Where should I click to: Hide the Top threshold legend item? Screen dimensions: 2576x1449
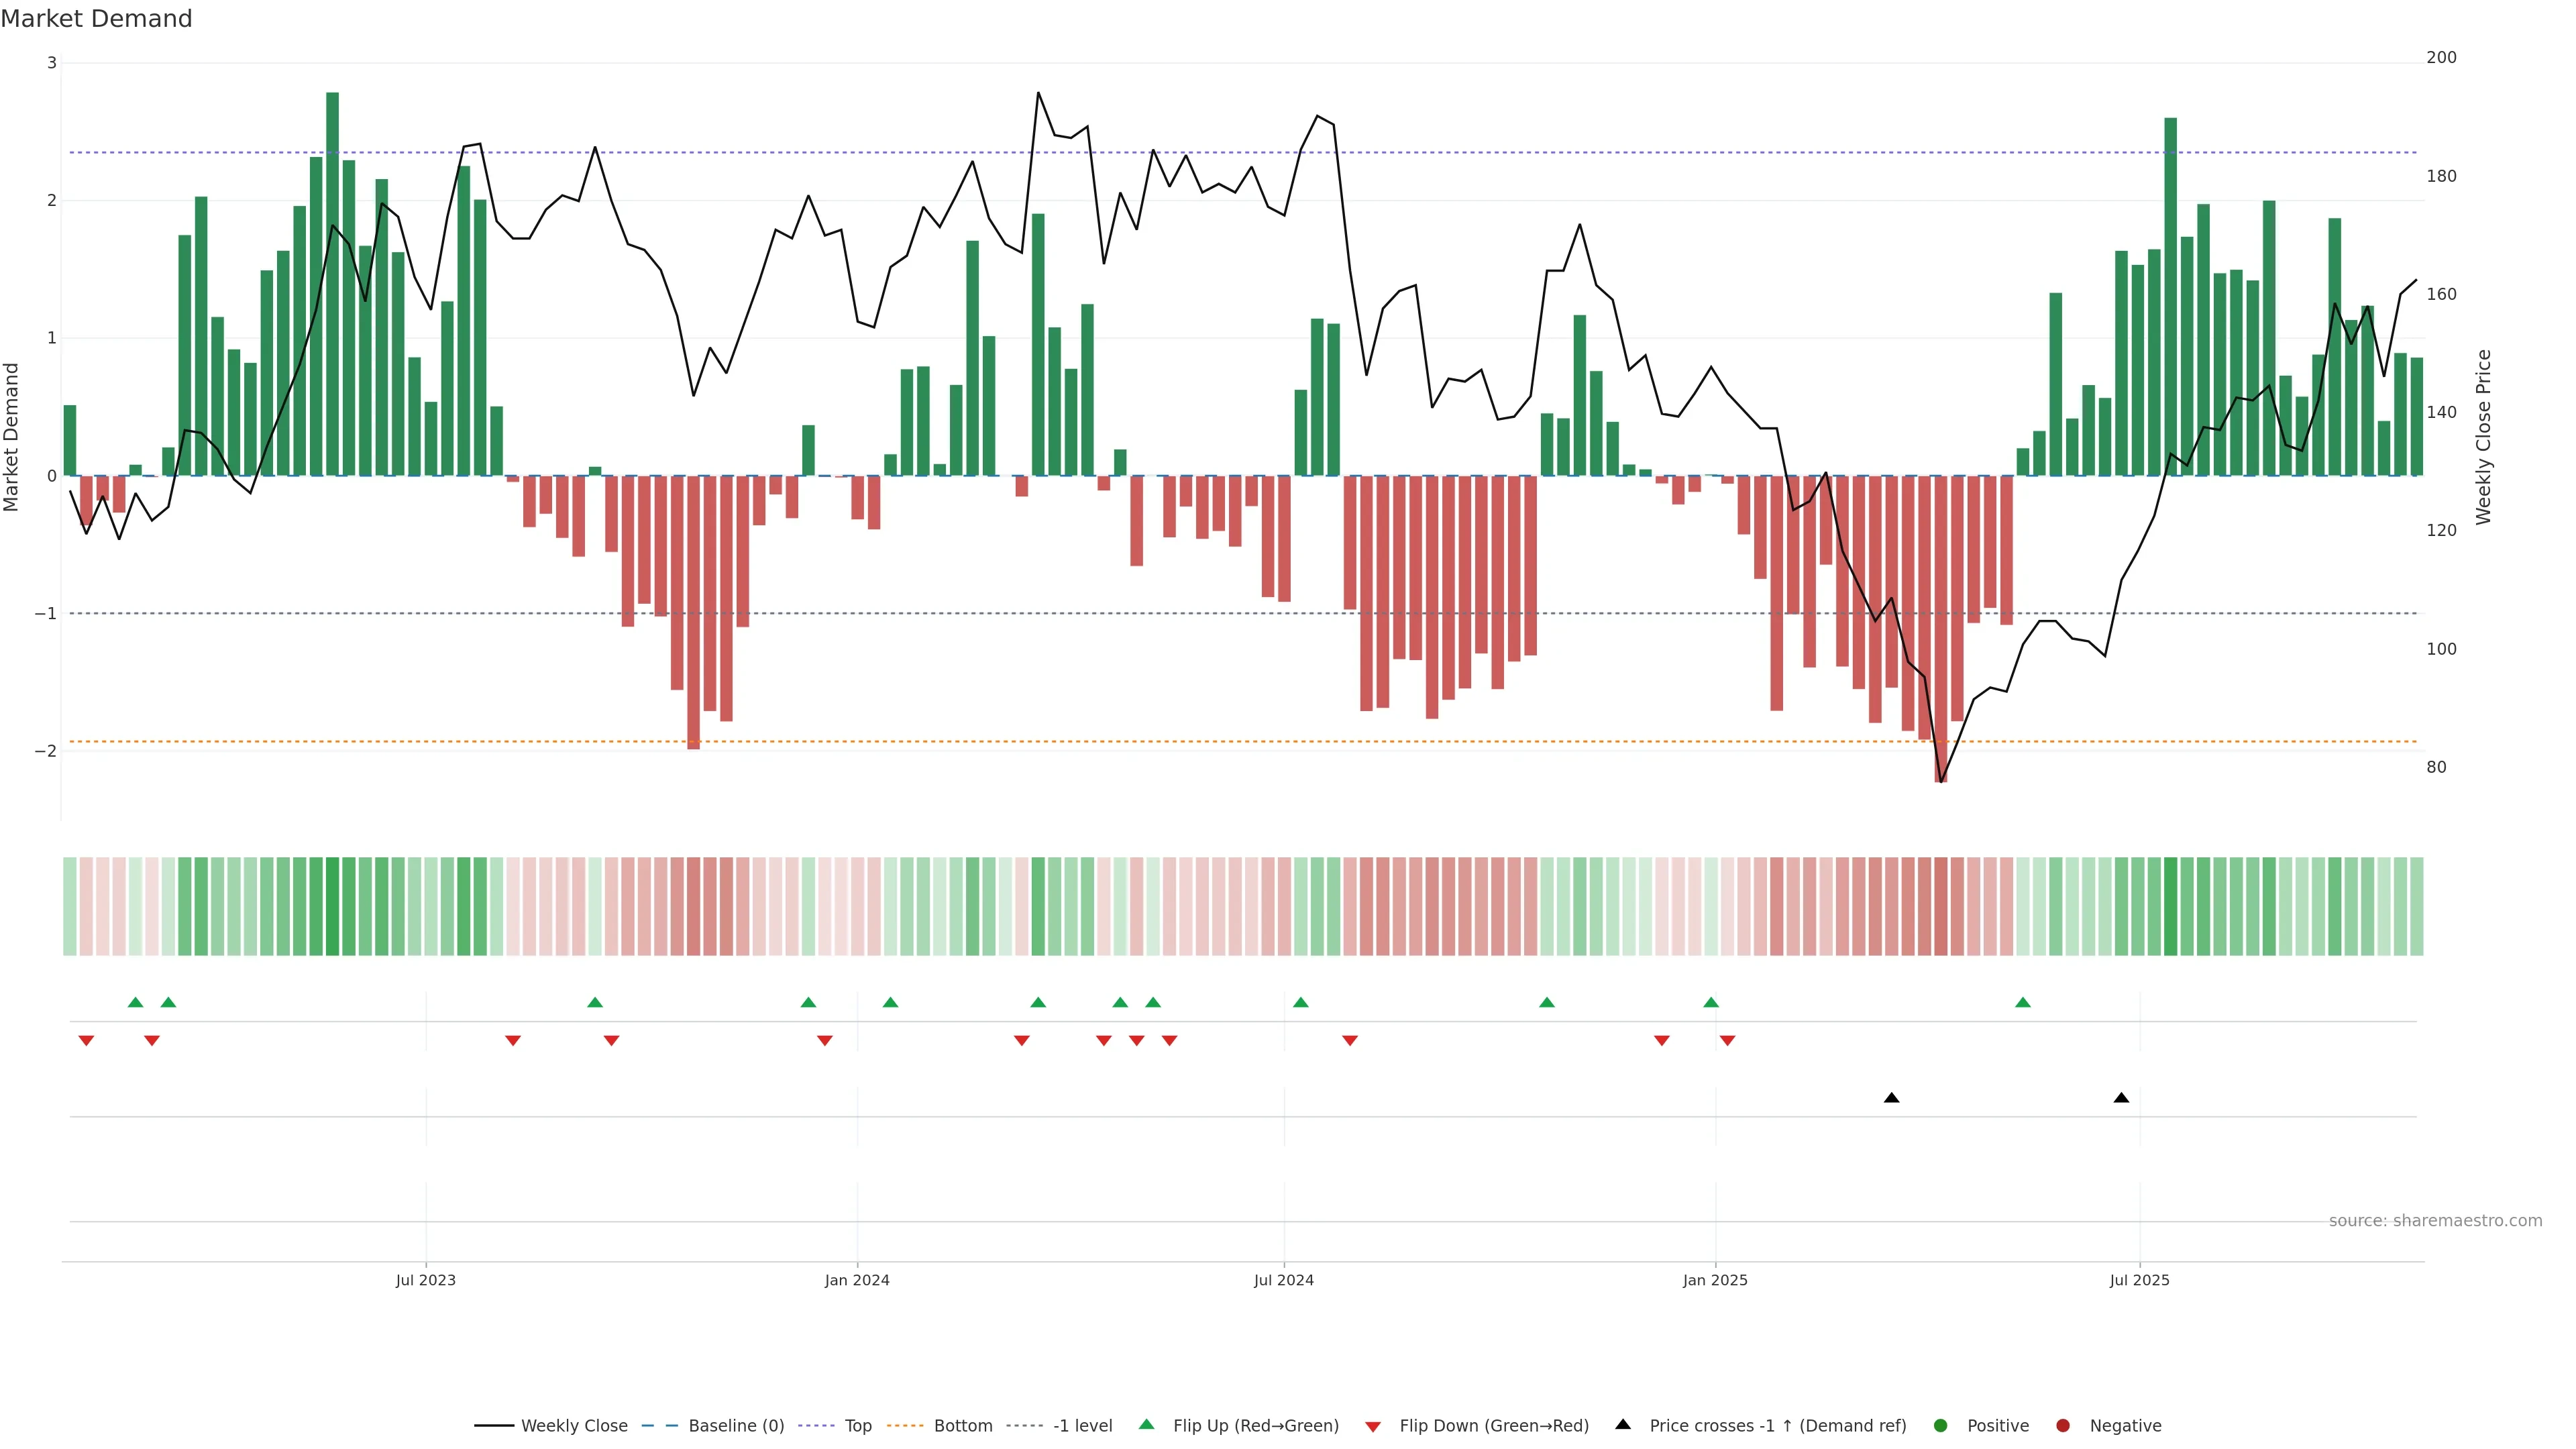pyautogui.click(x=857, y=1425)
